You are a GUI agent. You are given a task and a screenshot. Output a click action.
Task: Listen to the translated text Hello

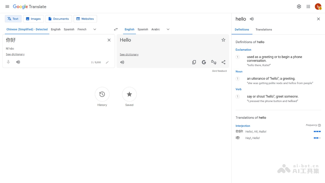click(122, 62)
